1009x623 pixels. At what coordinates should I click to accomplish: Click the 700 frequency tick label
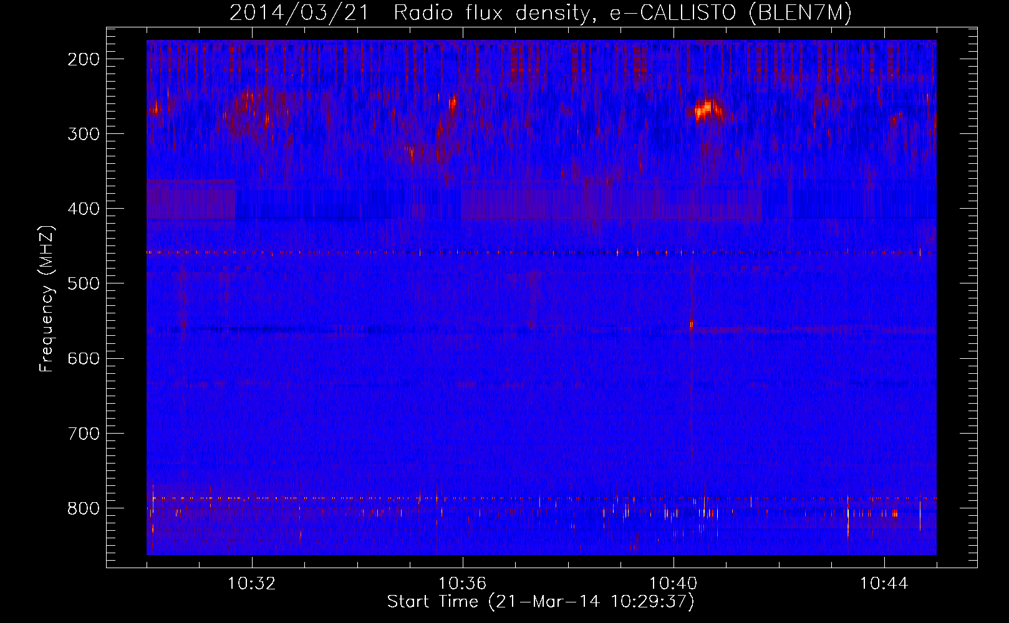tap(83, 433)
